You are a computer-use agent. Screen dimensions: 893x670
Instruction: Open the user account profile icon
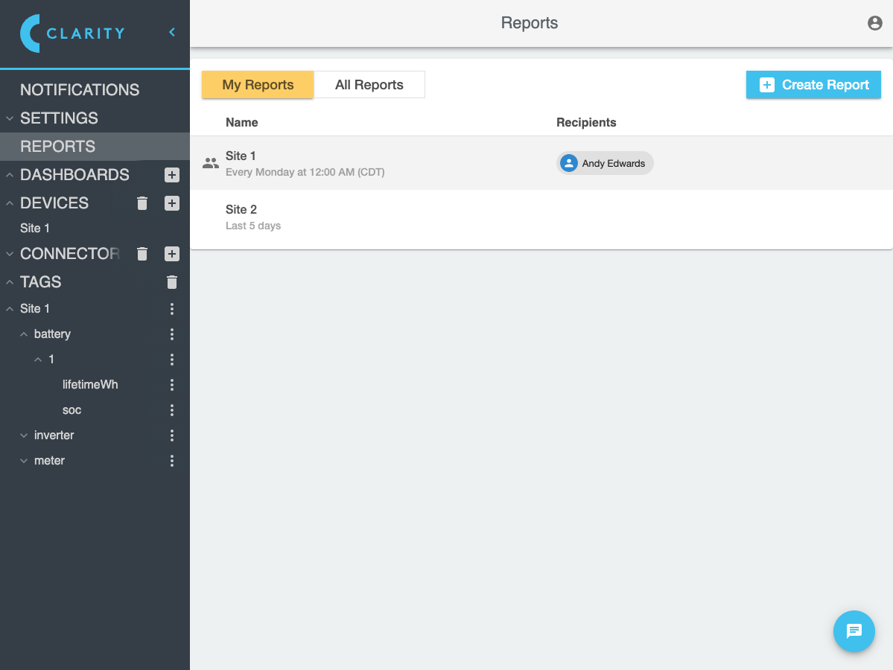point(875,23)
